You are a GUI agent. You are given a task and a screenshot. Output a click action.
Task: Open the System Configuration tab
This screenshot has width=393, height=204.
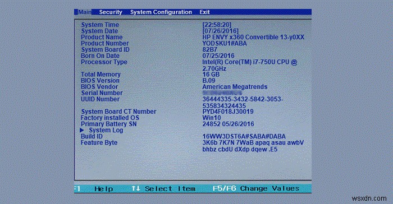tap(161, 12)
